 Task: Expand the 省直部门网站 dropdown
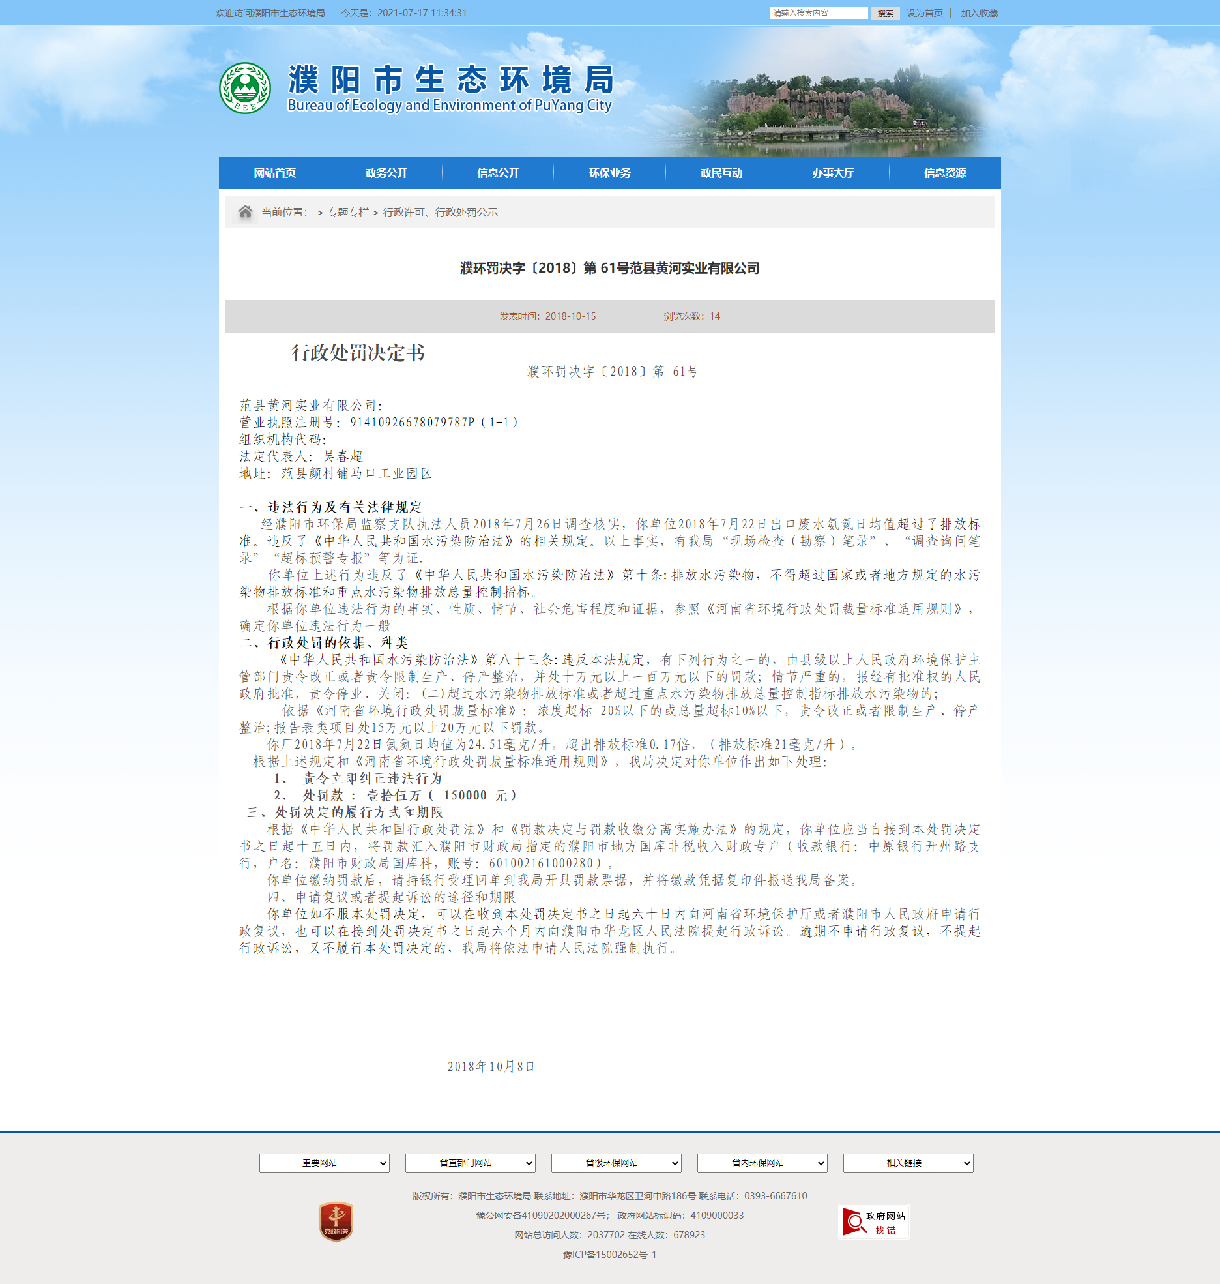[470, 1163]
